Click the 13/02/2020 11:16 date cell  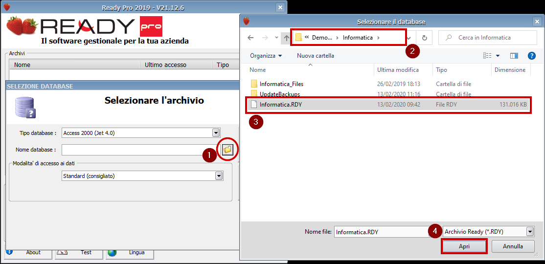(398, 94)
